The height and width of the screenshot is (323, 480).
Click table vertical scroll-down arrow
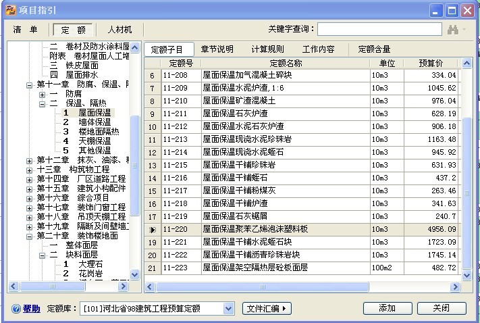pos(466,275)
